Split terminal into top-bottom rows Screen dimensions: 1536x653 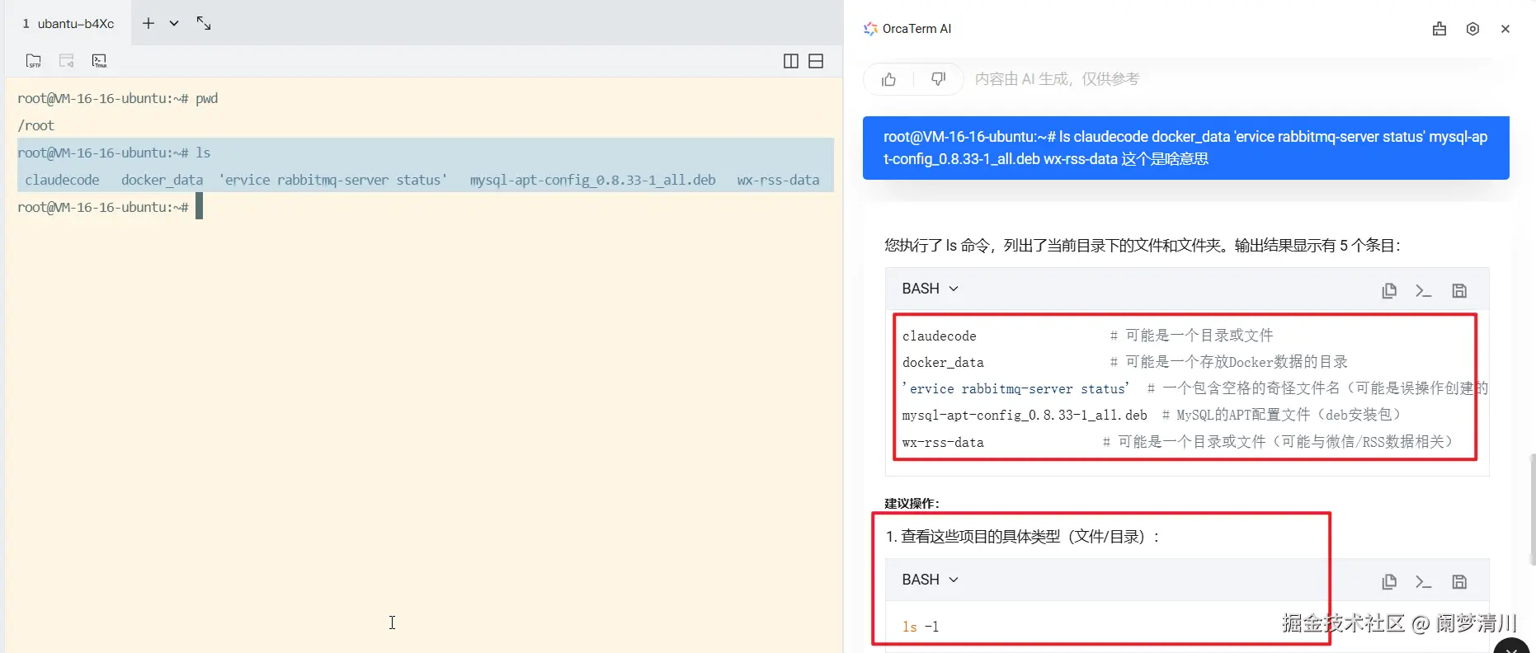click(816, 61)
